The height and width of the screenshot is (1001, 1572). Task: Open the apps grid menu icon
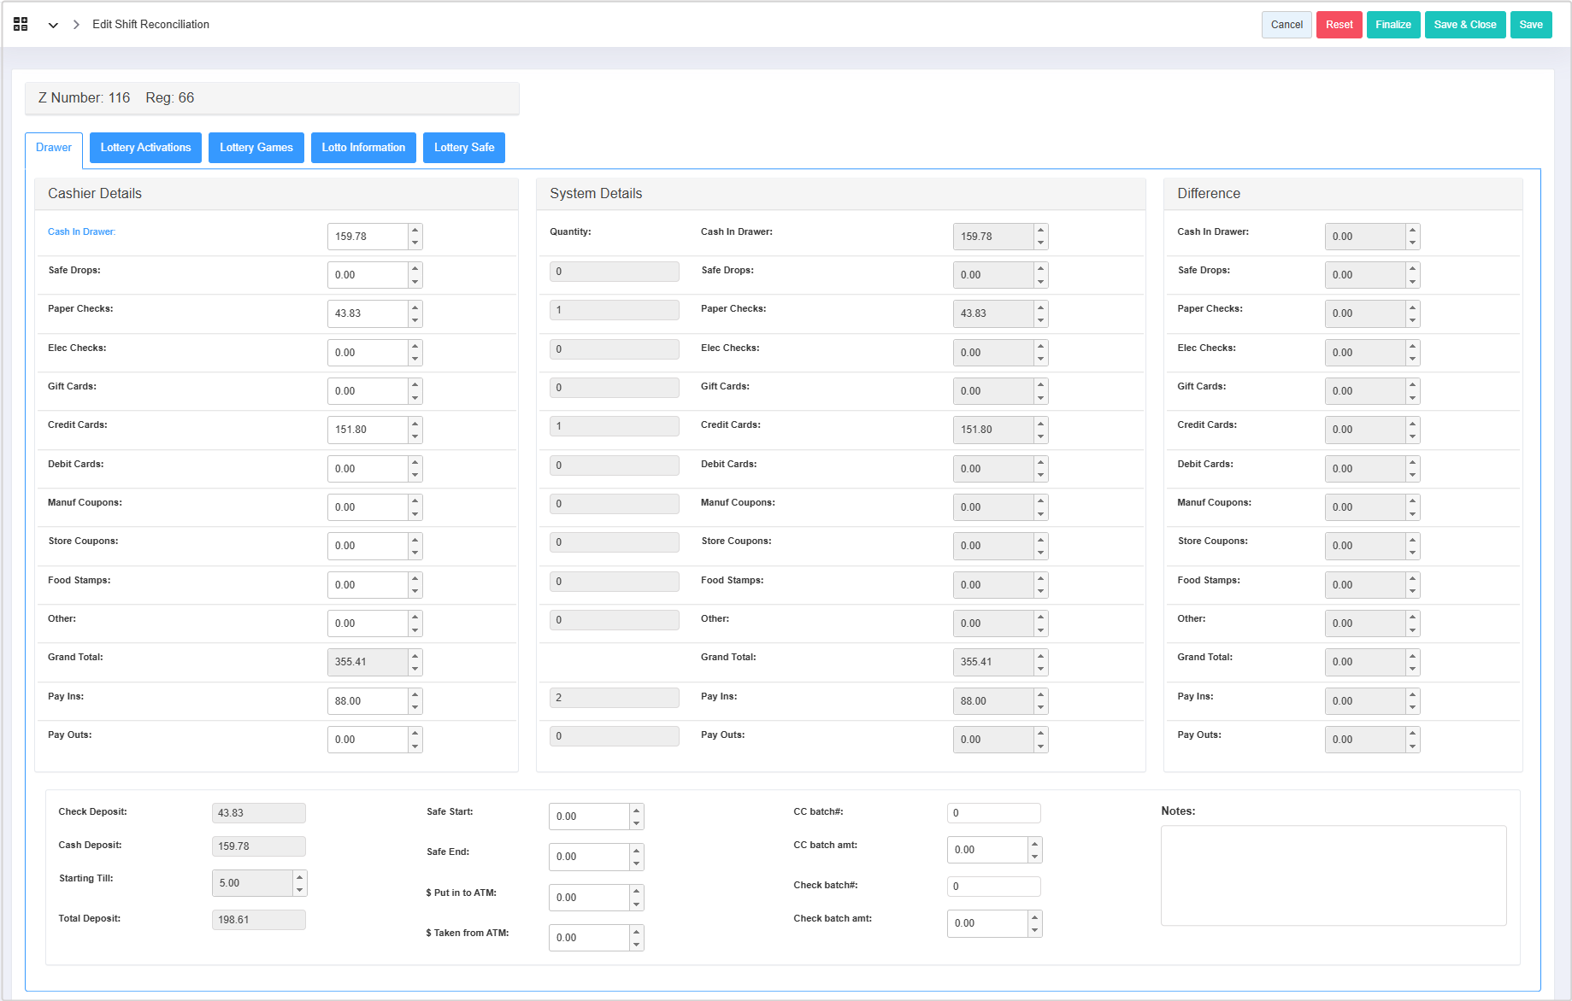[x=21, y=24]
